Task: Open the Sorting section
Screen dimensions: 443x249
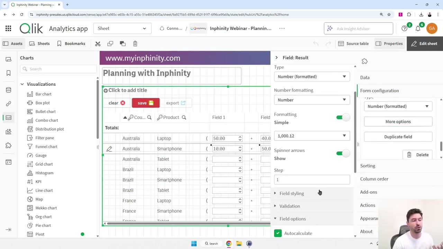Action: coord(368,166)
